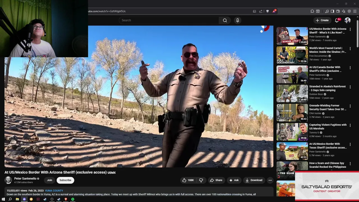The width and height of the screenshot is (359, 202).
Task: Click Peter Santenello channel avatar under video
Action: [8, 180]
